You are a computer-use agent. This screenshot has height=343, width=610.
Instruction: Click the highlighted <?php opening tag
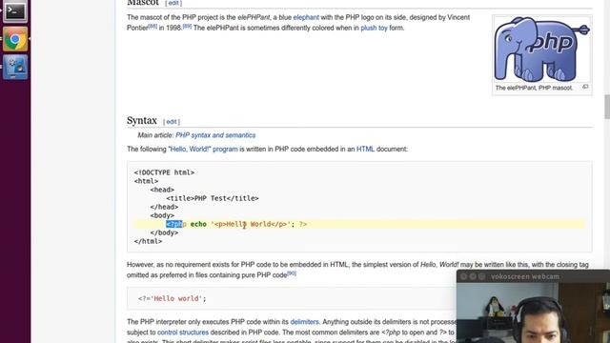click(x=175, y=224)
